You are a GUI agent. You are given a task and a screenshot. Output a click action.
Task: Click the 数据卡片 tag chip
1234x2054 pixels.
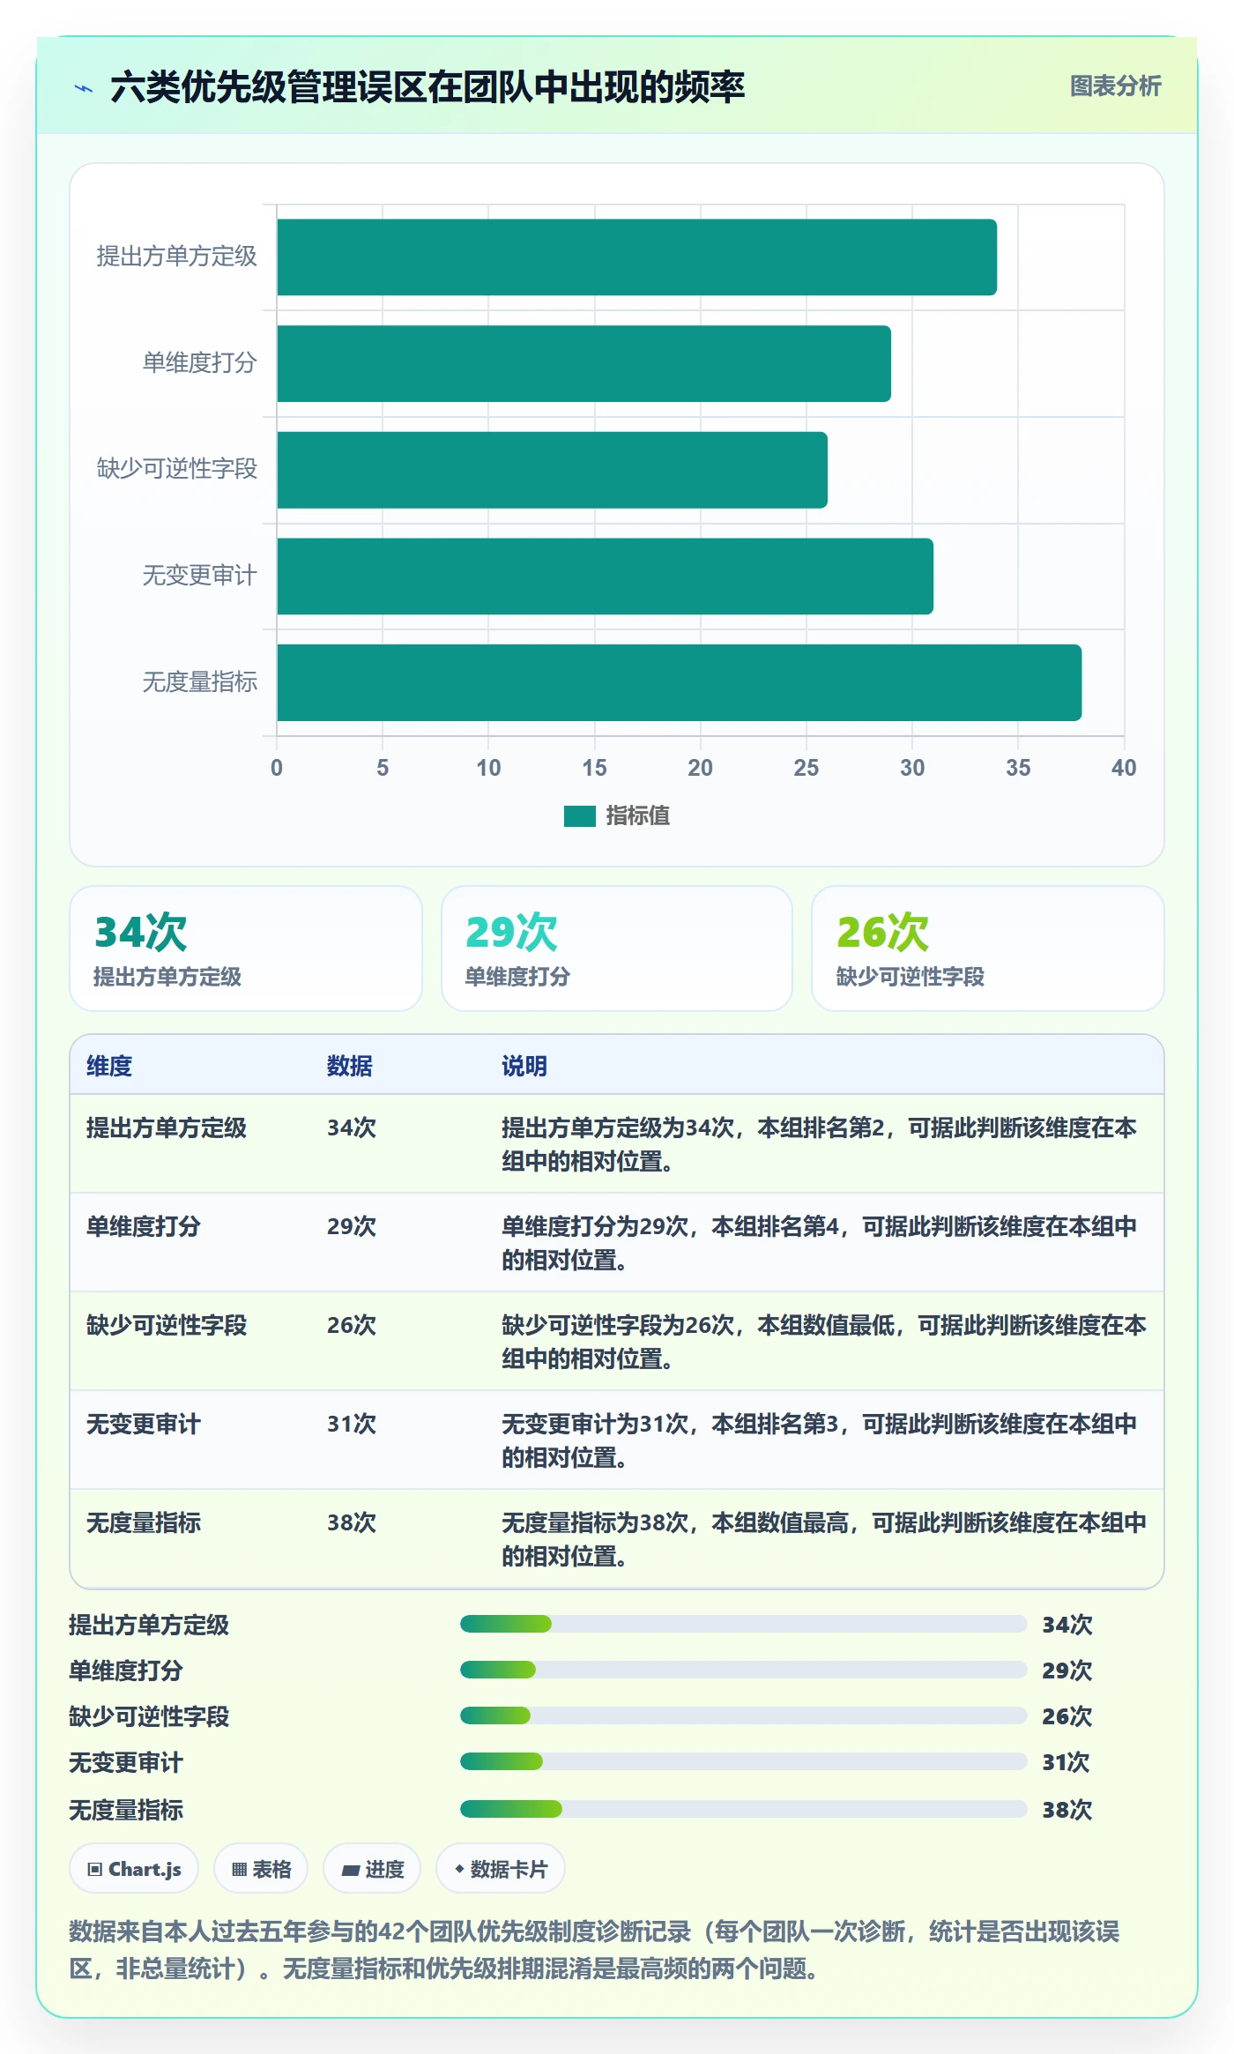[501, 1869]
